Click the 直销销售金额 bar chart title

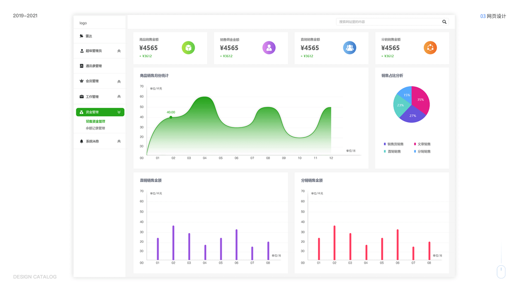click(x=151, y=181)
